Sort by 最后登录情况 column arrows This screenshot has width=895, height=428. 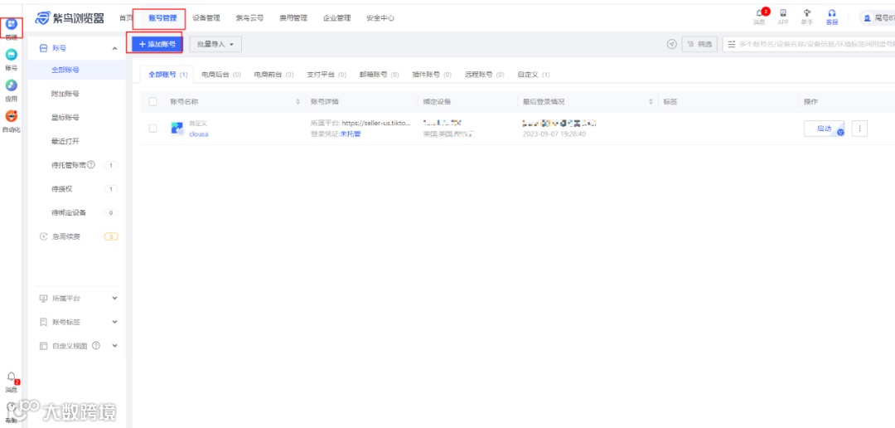coord(651,102)
